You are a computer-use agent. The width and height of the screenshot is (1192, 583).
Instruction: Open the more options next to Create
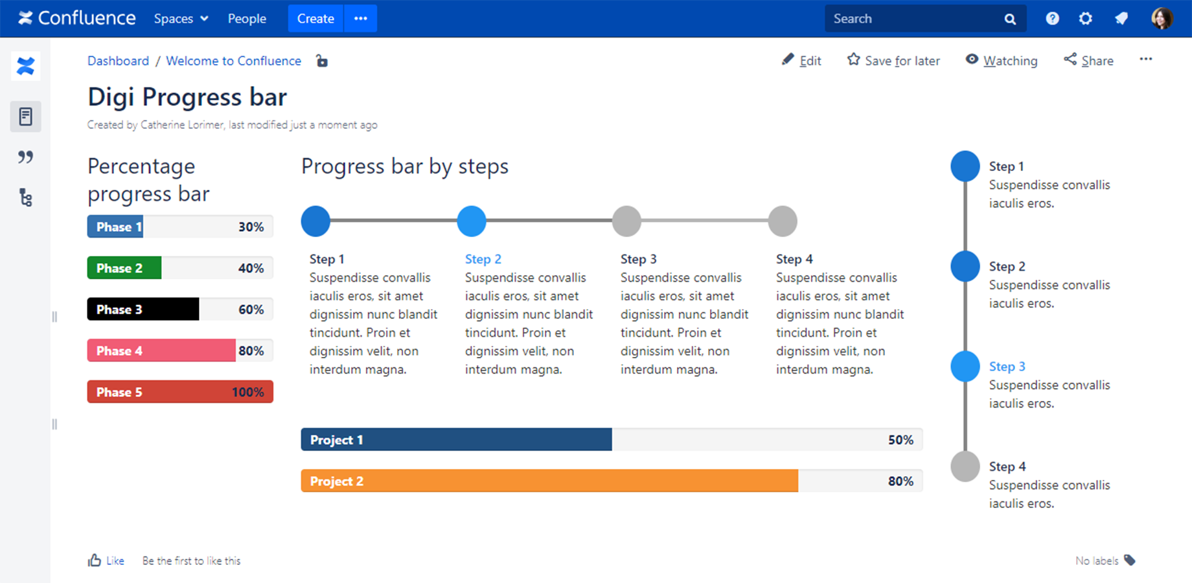pos(361,19)
